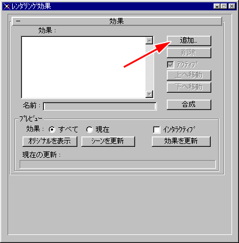Click the オリジナルを表示 (Show Original) button
The image size is (239, 243).
(x=50, y=142)
